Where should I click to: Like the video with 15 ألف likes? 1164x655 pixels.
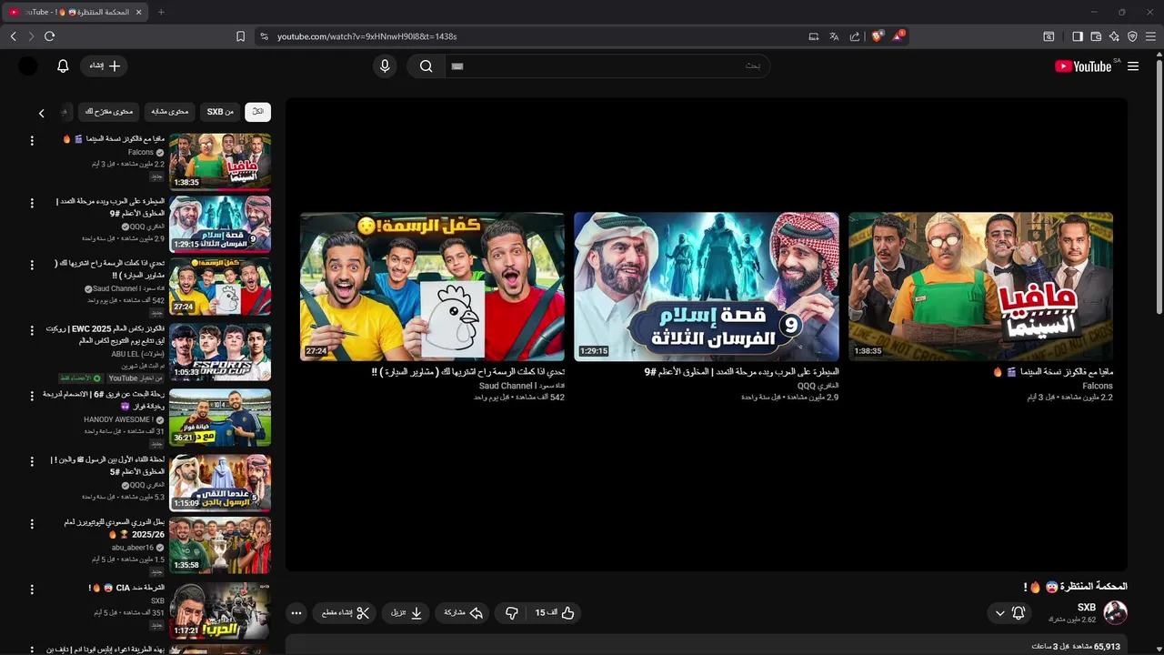click(x=555, y=613)
